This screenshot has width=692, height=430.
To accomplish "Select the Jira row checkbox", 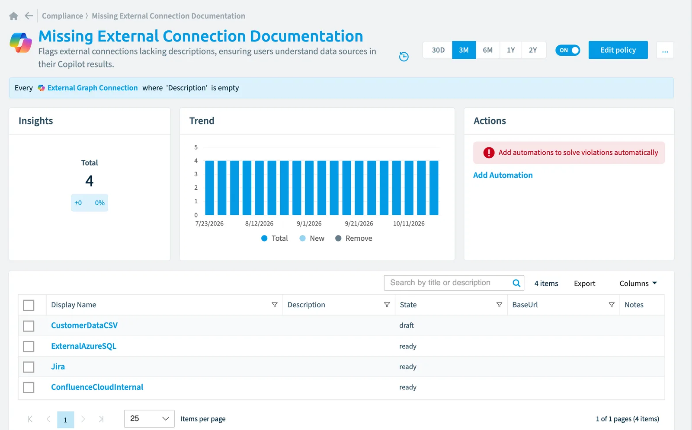I will pyautogui.click(x=29, y=367).
